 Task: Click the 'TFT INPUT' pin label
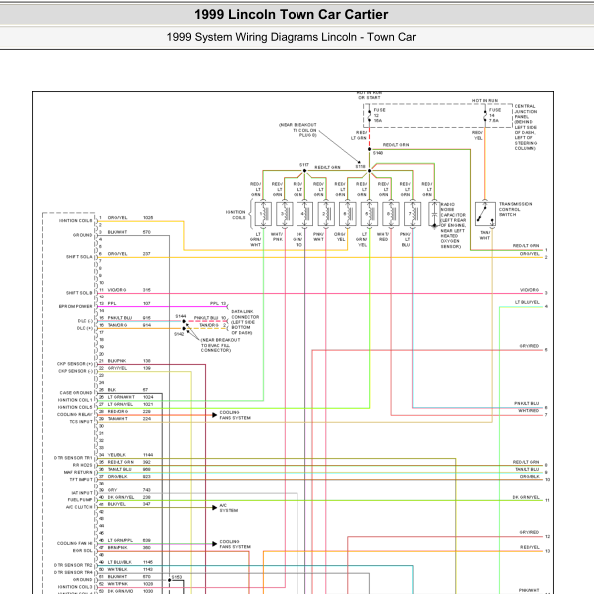[x=81, y=480]
